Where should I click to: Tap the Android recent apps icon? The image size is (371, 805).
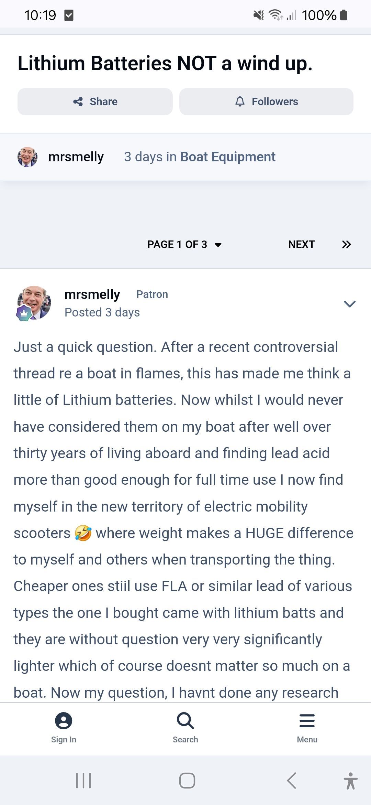83,780
